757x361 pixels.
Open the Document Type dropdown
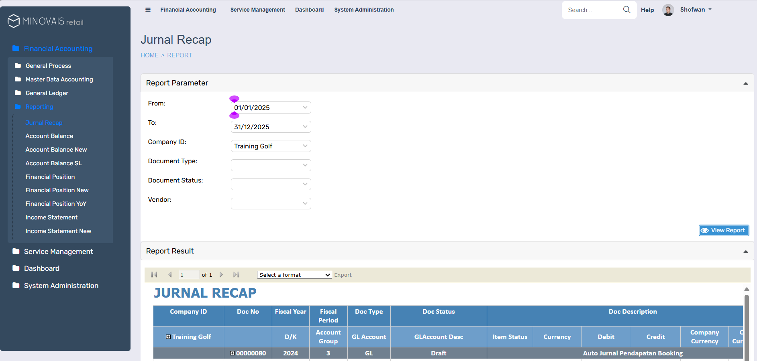coord(271,165)
